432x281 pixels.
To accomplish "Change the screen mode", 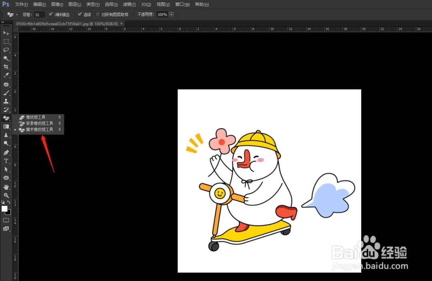I will tap(6, 229).
